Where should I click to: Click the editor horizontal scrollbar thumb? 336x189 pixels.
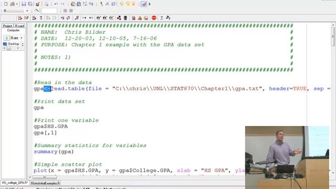pyautogui.click(x=45, y=177)
